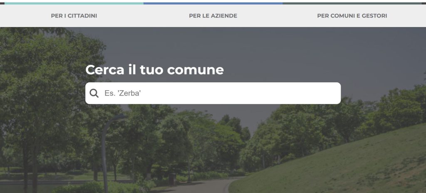Select the PER COMUNI E GESTORI tab

tap(352, 16)
